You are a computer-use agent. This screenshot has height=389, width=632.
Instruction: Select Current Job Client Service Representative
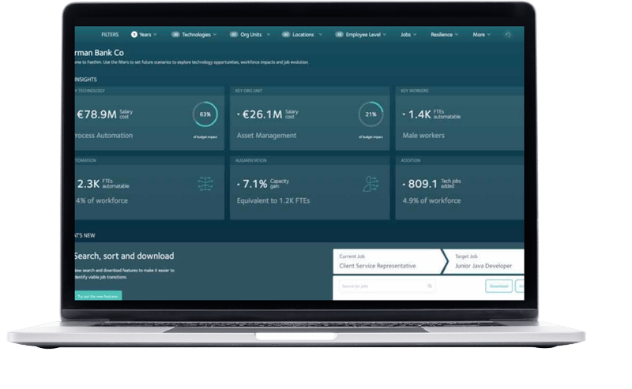click(x=389, y=261)
